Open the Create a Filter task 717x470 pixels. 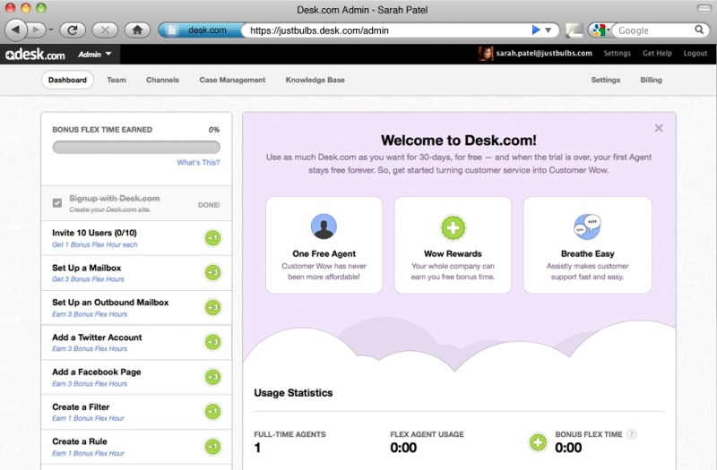[x=136, y=412]
